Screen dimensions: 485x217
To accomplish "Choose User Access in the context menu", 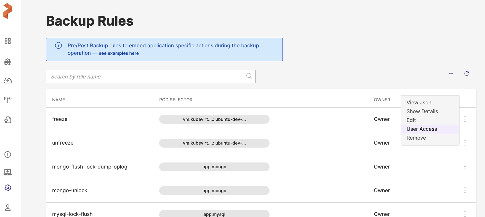I will coord(422,129).
